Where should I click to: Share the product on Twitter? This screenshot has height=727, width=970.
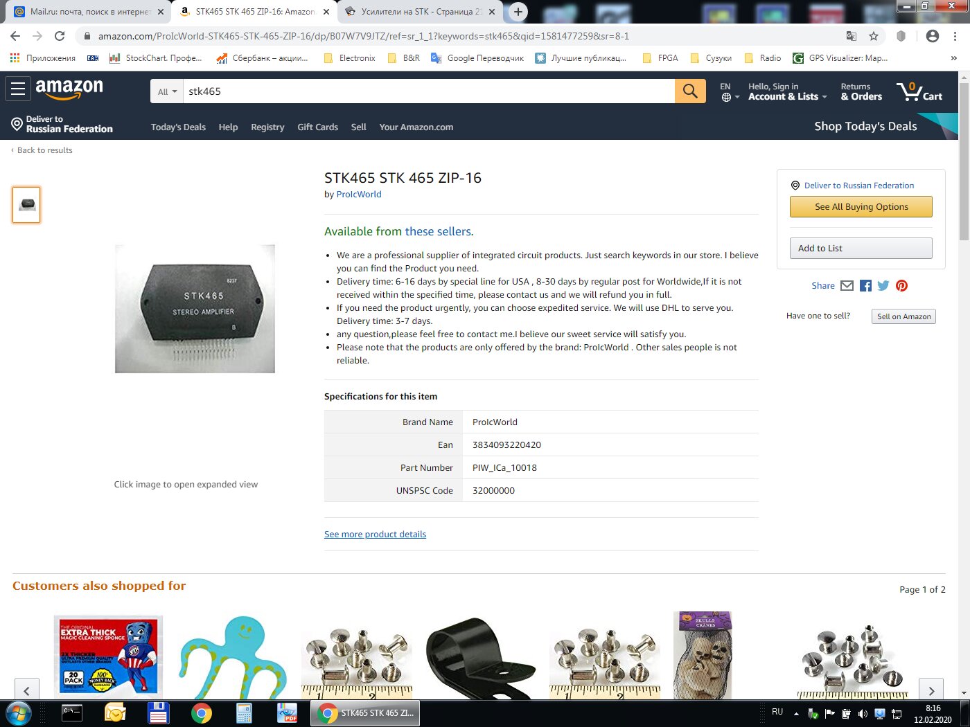coord(883,285)
